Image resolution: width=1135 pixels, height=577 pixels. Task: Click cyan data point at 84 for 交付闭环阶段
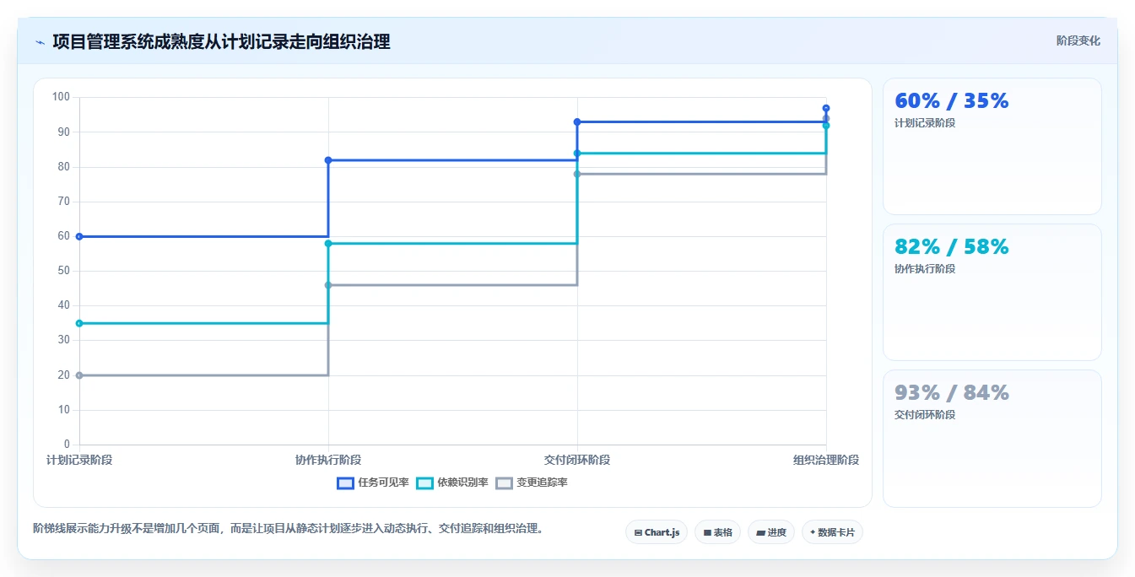pyautogui.click(x=577, y=154)
